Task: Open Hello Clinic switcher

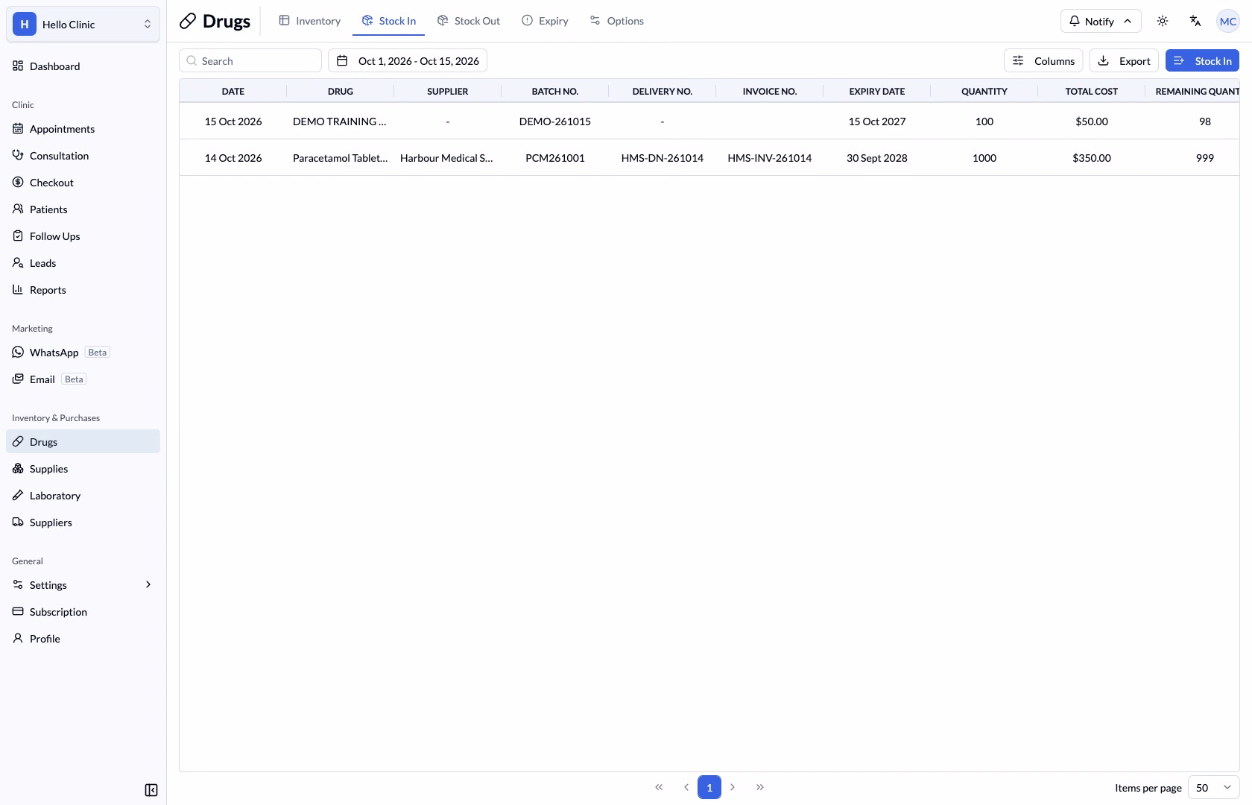Action: [x=83, y=24]
